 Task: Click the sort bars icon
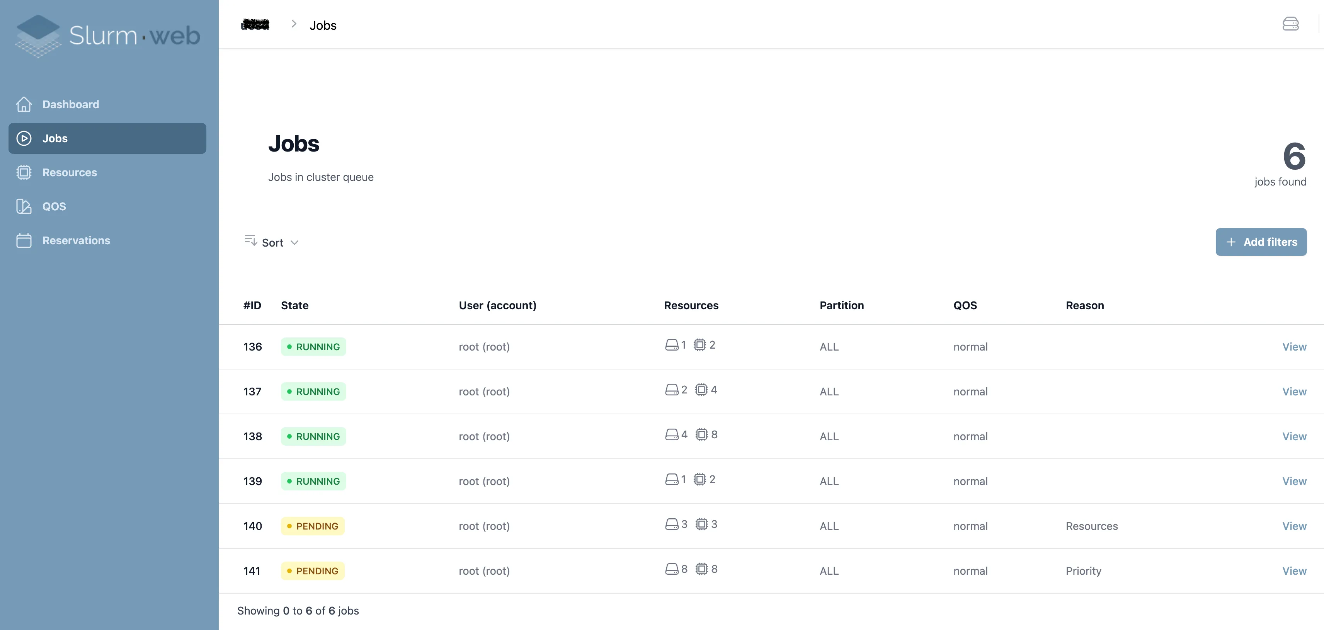250,240
